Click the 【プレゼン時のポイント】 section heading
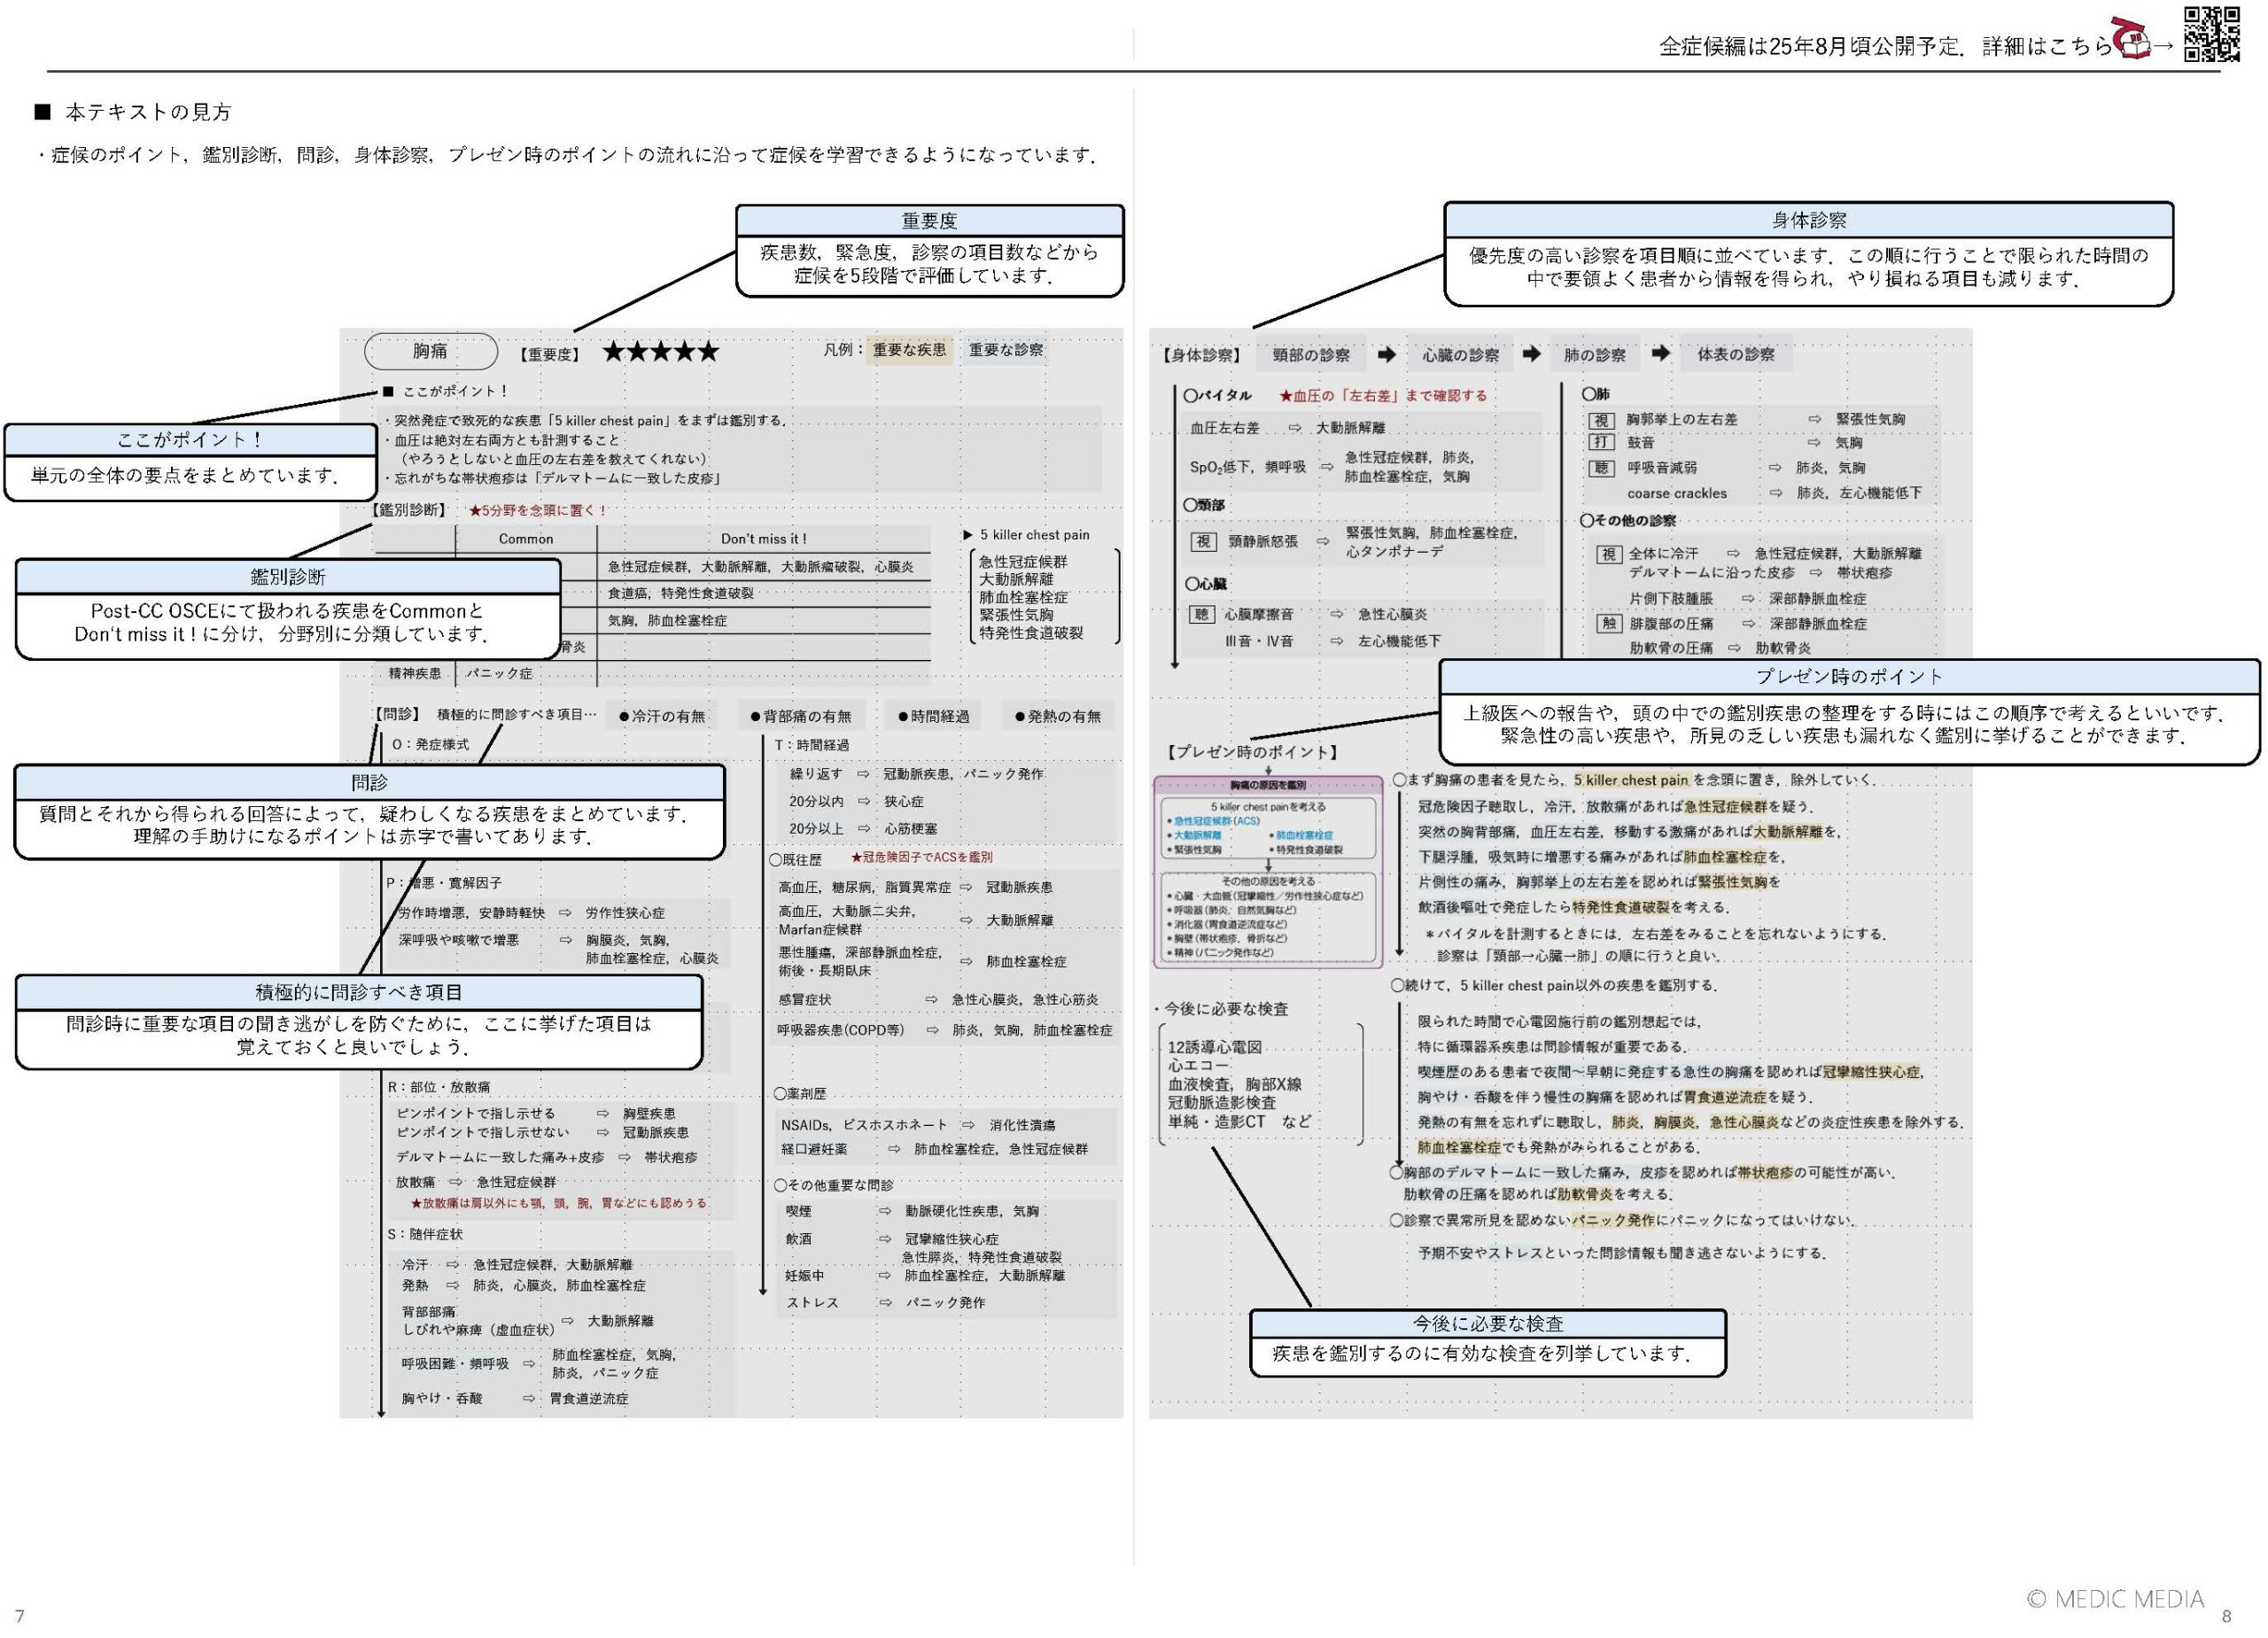2268x1638 pixels. pos(1251,752)
